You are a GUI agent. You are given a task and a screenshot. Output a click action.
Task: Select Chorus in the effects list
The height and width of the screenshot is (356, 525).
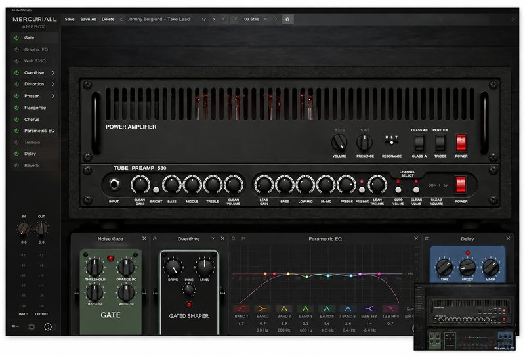tap(31, 120)
